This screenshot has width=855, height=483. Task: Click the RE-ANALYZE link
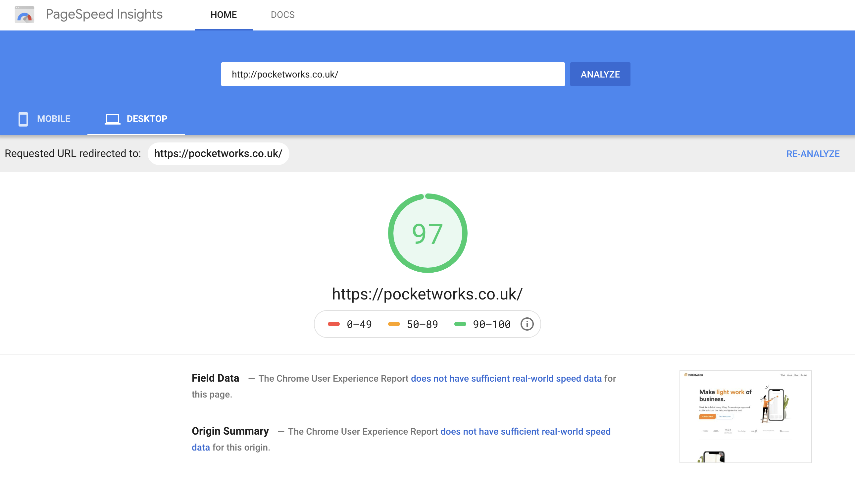pyautogui.click(x=813, y=154)
